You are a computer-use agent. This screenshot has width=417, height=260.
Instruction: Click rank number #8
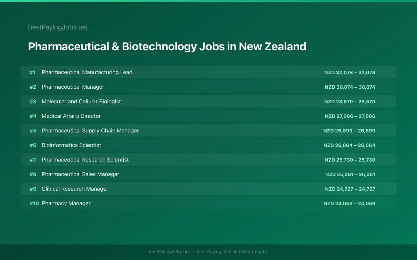(x=33, y=174)
